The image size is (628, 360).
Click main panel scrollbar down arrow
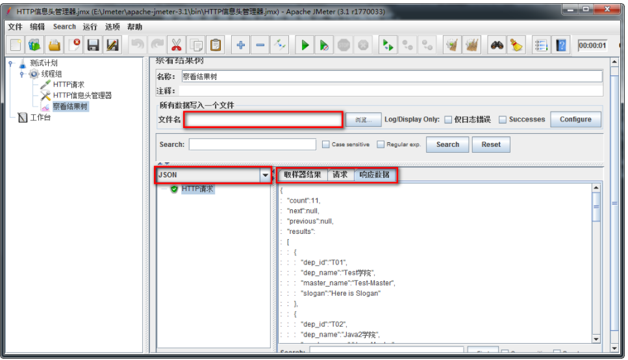point(614,348)
